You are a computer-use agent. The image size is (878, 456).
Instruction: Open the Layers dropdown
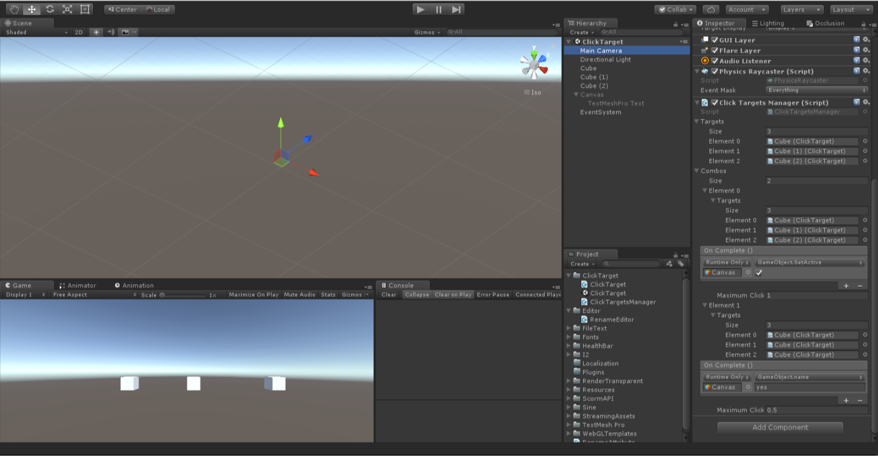tap(802, 9)
